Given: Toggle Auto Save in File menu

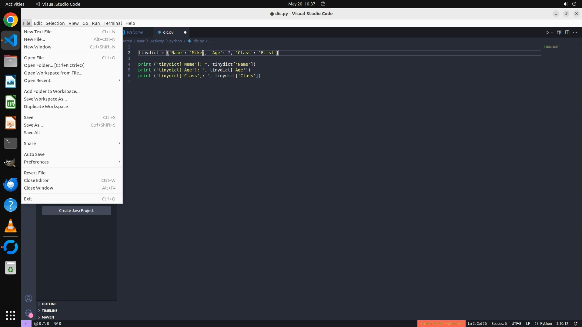Looking at the screenshot, I should tap(34, 154).
